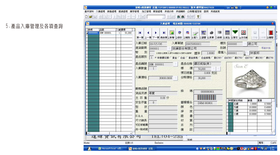
Task: Open the 寶石 gemstone icon
Action: 235,33
